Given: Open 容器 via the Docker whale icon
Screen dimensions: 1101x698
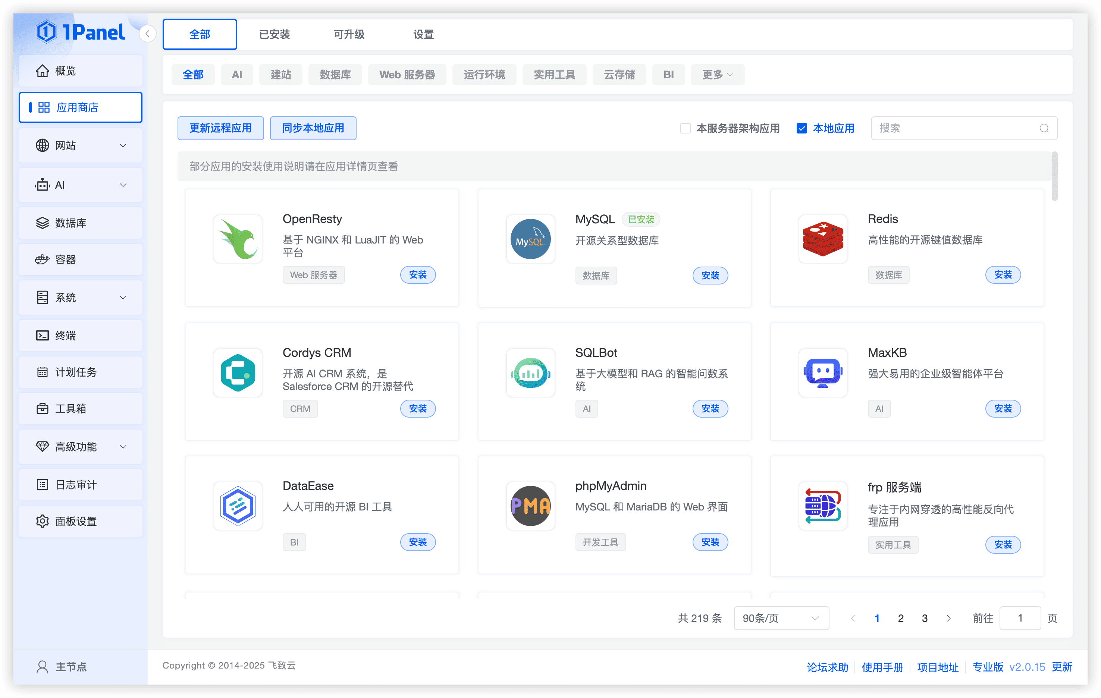Looking at the screenshot, I should tap(42, 260).
